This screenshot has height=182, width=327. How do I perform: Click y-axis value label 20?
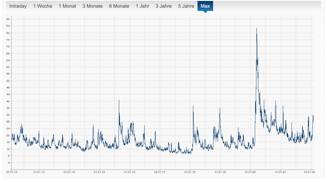pos(8,135)
